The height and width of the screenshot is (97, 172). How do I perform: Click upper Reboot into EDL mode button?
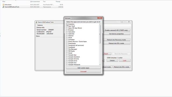pos(116,43)
